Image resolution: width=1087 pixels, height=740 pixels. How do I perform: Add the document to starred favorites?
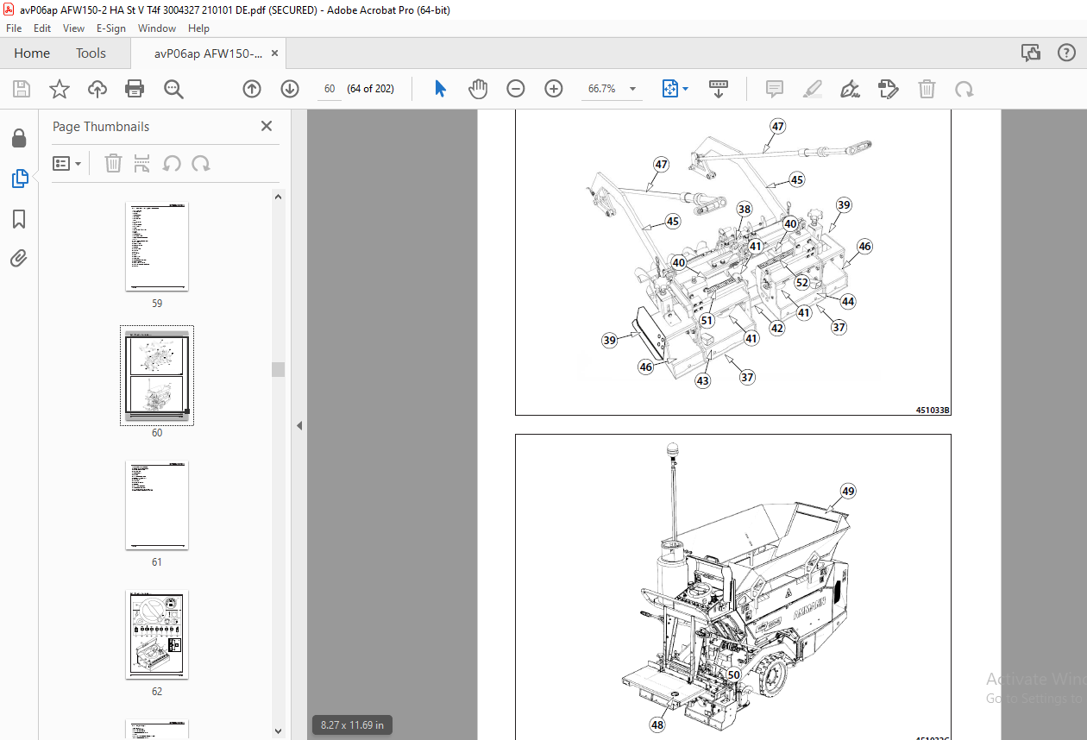pyautogui.click(x=59, y=89)
